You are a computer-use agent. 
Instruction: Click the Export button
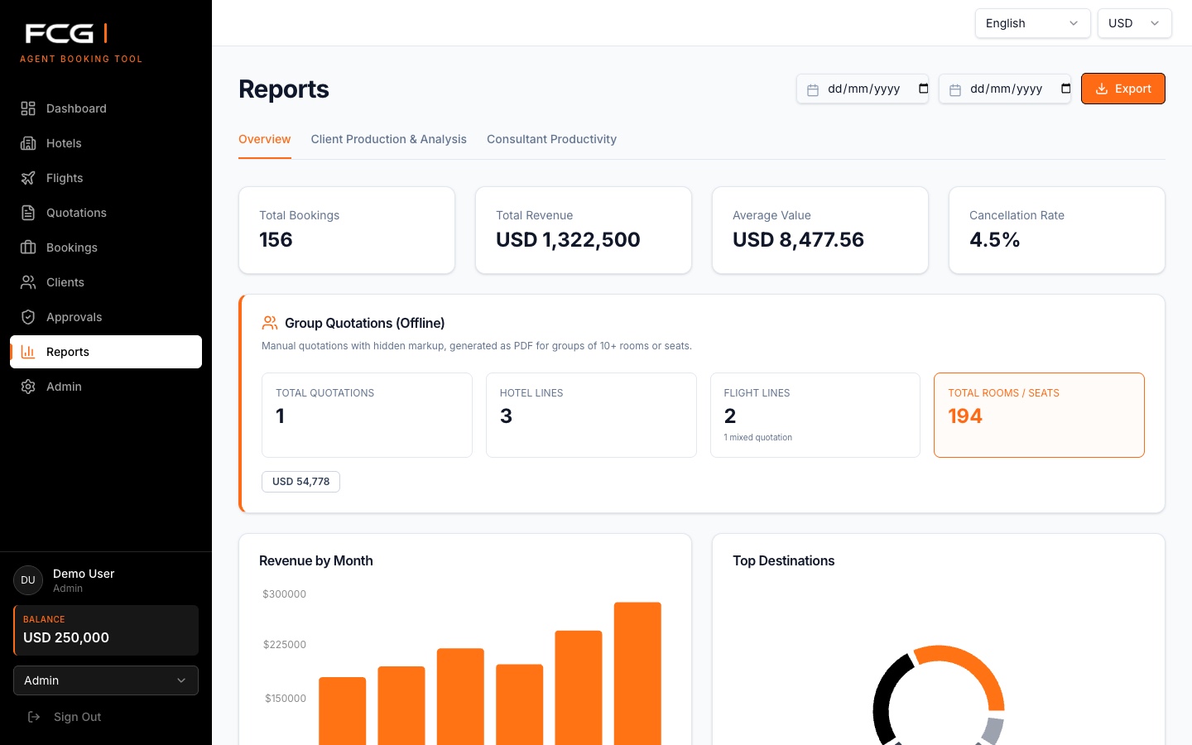pos(1123,89)
